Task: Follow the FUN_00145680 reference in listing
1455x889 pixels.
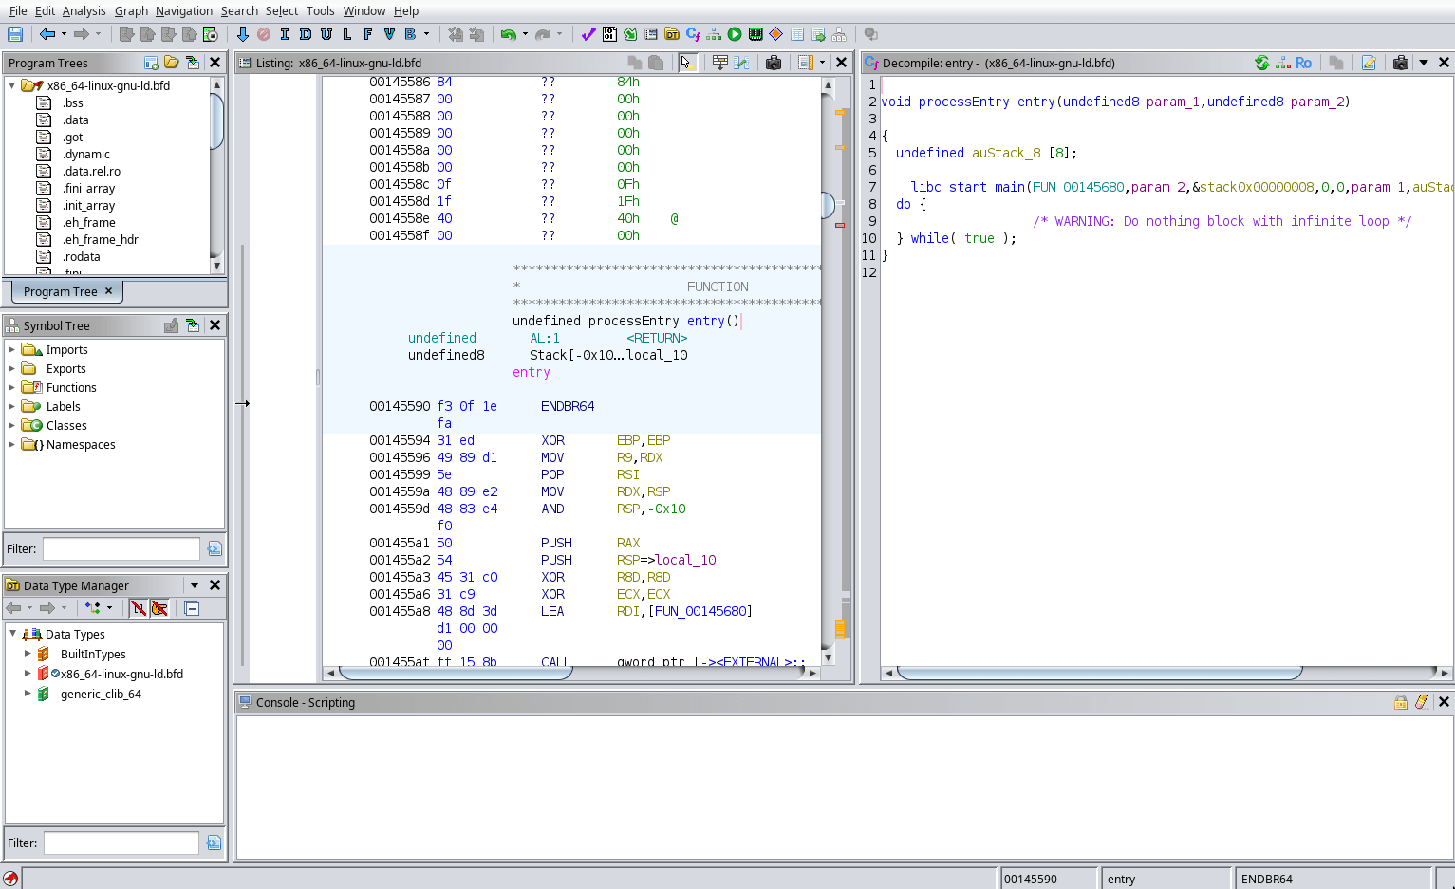Action: point(700,611)
